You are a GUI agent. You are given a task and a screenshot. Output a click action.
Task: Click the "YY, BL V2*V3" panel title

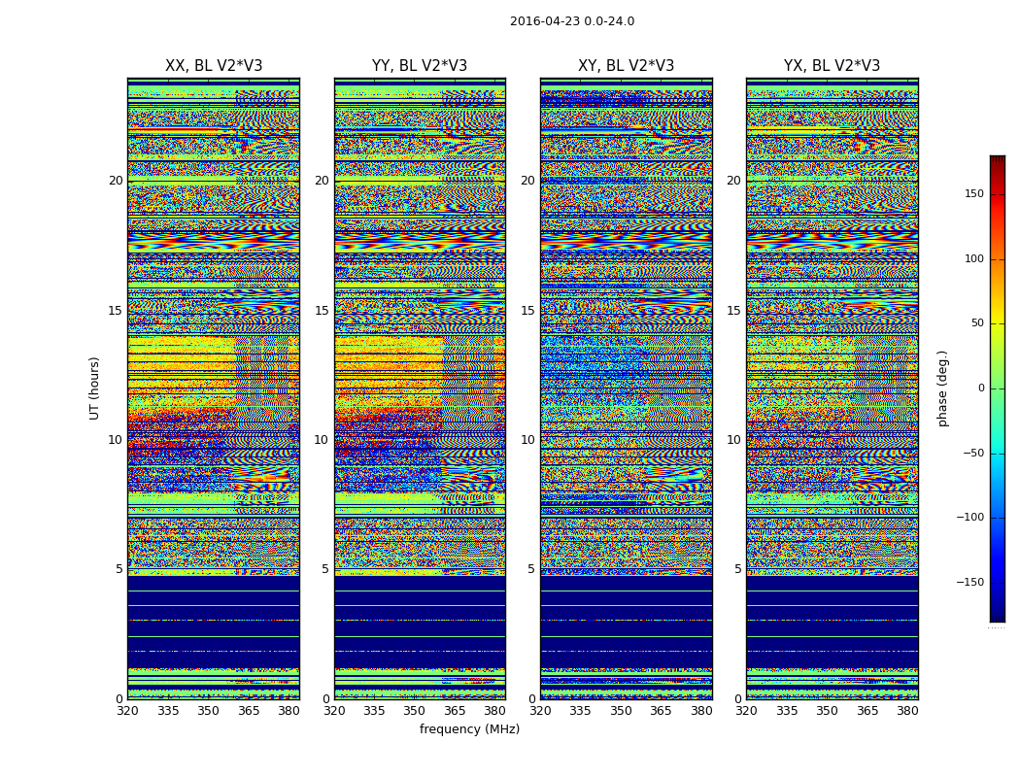(420, 66)
